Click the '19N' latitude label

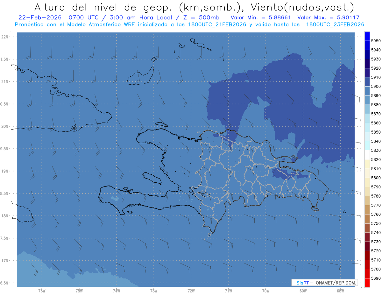4,171
